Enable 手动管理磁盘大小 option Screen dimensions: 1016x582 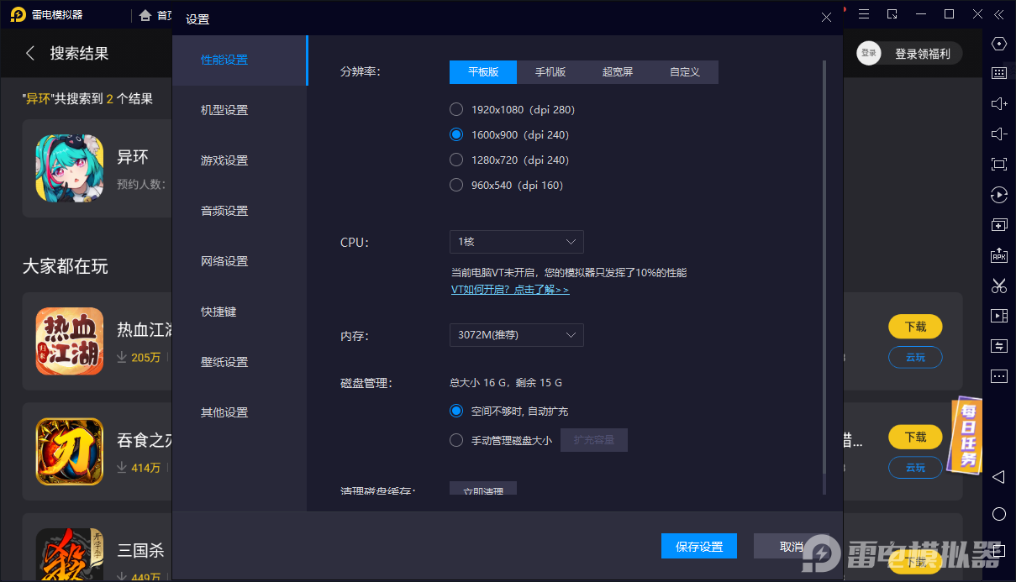click(455, 439)
